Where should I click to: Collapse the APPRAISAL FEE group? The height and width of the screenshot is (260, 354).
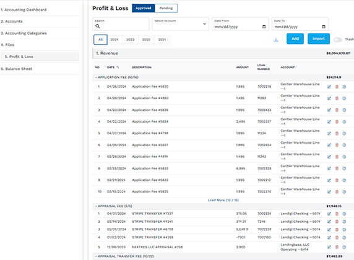coord(113,206)
